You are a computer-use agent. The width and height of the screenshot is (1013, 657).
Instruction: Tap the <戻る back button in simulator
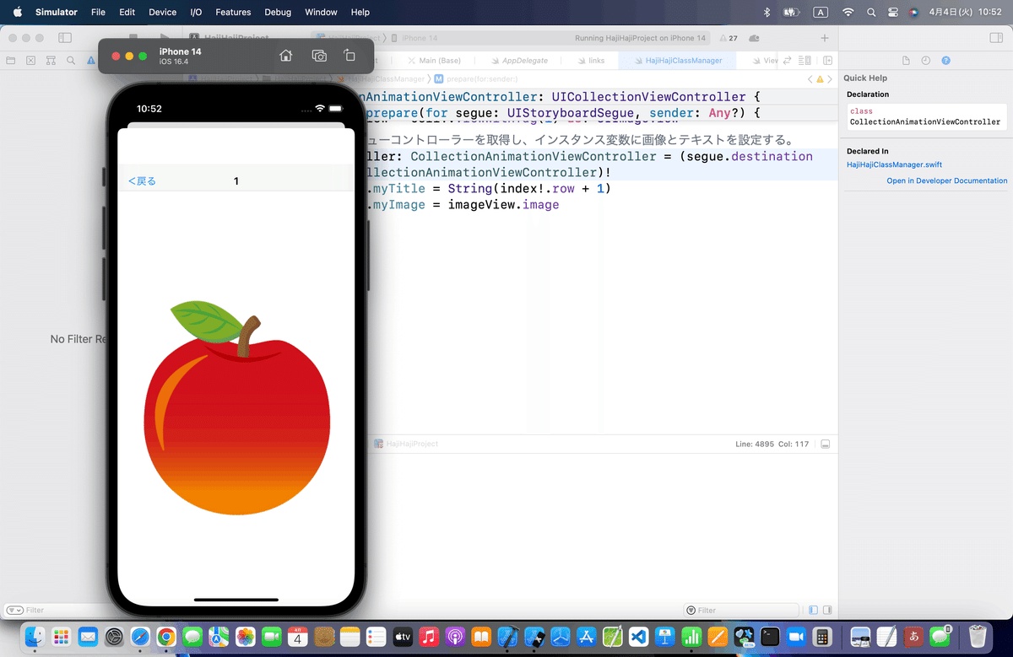(x=142, y=181)
